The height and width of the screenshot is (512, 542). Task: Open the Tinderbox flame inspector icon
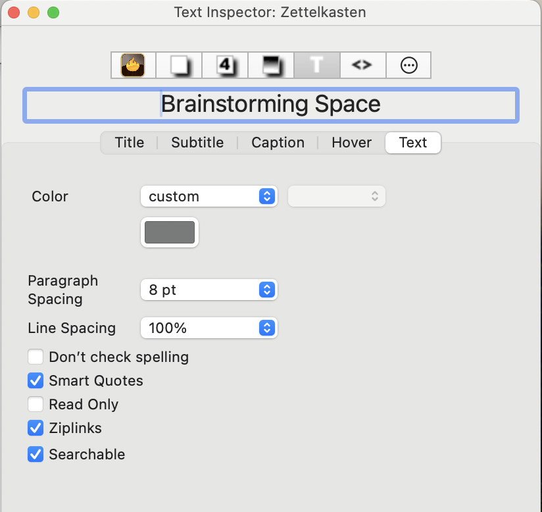[x=133, y=65]
